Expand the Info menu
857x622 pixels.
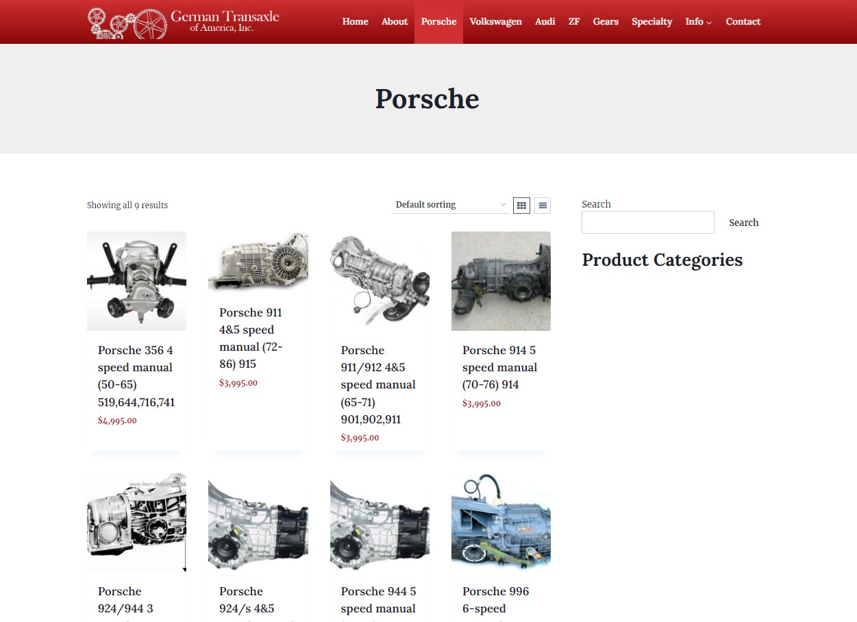[699, 22]
